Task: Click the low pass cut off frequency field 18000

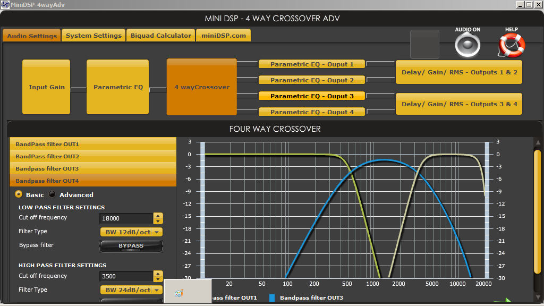Action: click(x=126, y=218)
